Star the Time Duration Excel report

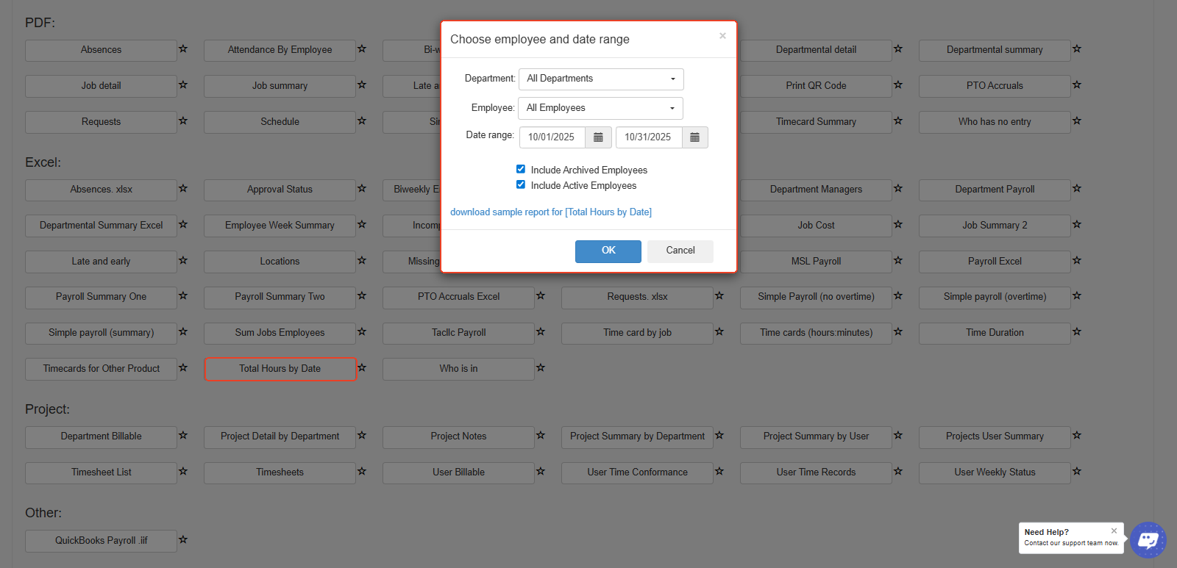click(x=1077, y=332)
